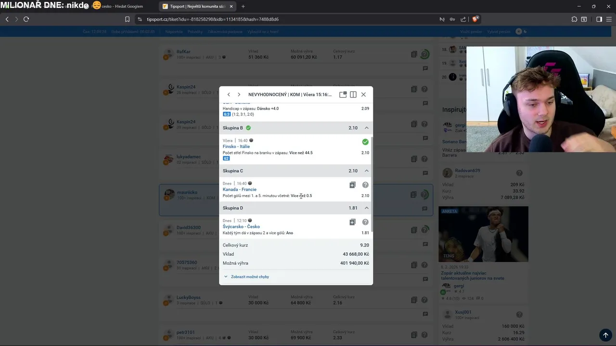Copy LuckyBoyss's ticket
The height and width of the screenshot is (346, 616).
(414, 300)
